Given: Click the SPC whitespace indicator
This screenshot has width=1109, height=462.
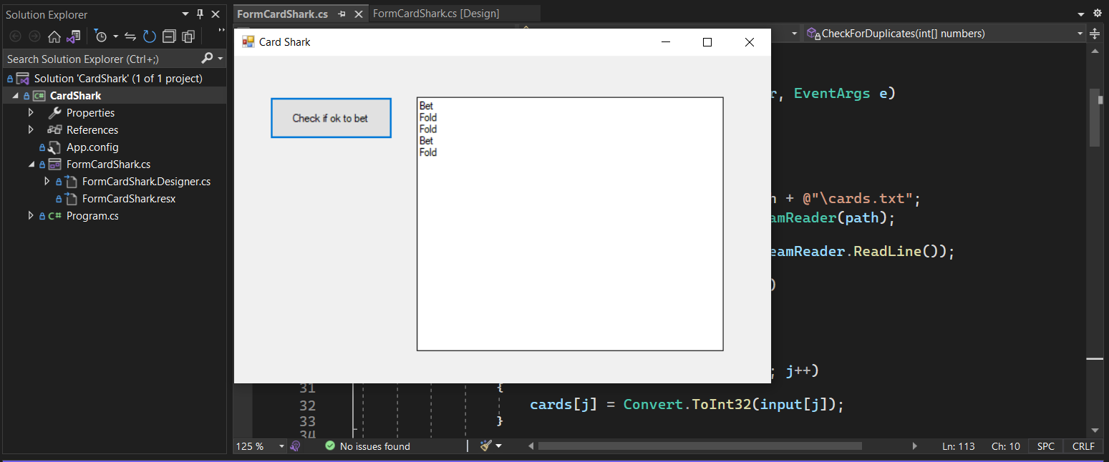Looking at the screenshot, I should click(x=1045, y=446).
